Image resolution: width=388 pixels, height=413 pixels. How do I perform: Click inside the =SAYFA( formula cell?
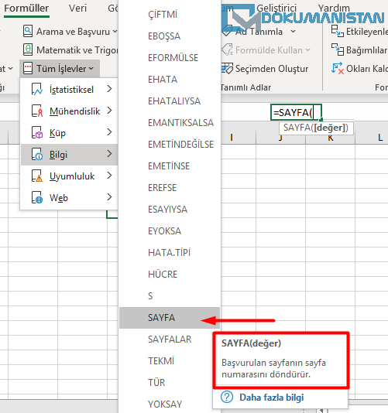pyautogui.click(x=296, y=112)
